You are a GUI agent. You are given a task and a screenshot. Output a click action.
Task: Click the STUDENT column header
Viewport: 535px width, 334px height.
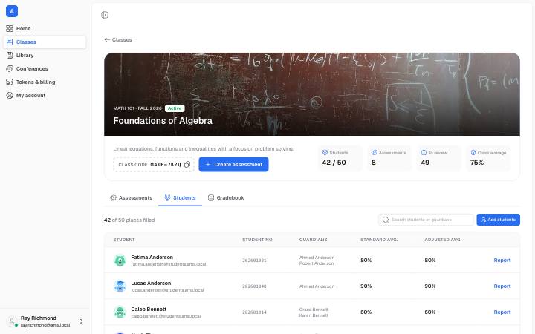click(x=124, y=240)
